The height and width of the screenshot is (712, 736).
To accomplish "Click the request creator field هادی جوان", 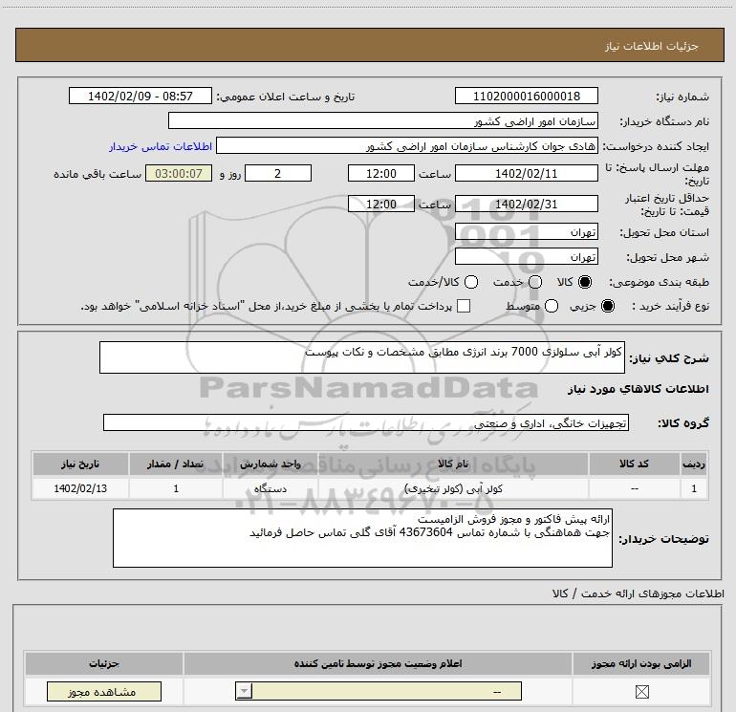I will 407,145.
